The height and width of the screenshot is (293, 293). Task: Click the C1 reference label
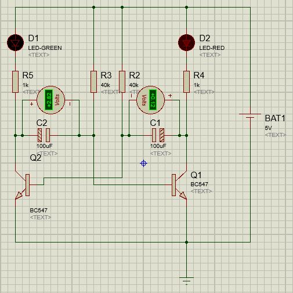155,123
